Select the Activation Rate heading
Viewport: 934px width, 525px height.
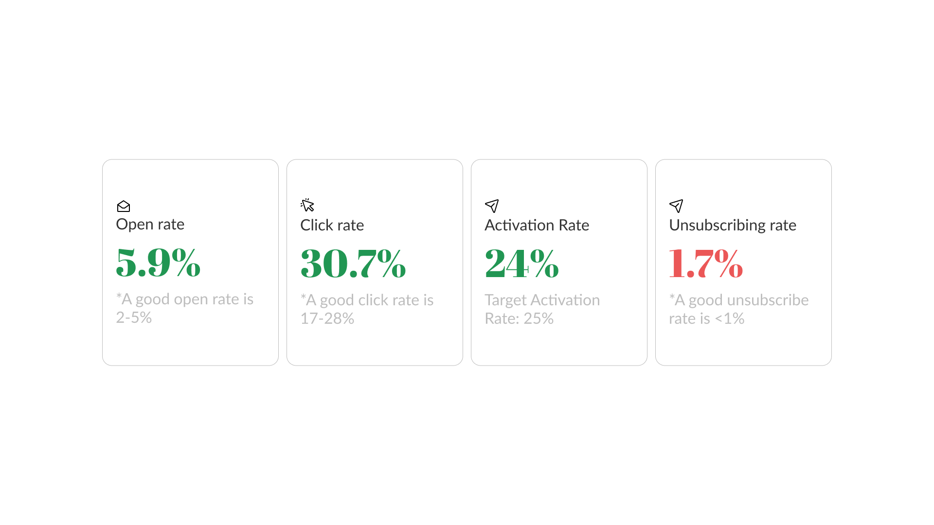tap(537, 225)
